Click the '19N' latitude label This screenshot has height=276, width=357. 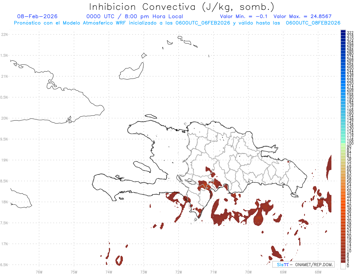(x=4, y=160)
